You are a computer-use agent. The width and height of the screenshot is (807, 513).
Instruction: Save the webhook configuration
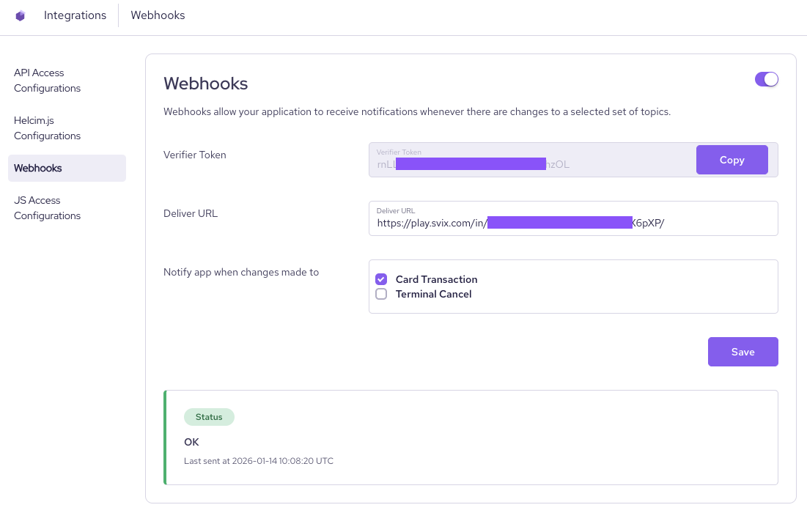(742, 352)
